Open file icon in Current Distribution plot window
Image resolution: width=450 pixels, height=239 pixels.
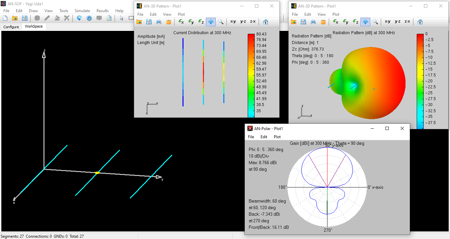(x=139, y=22)
